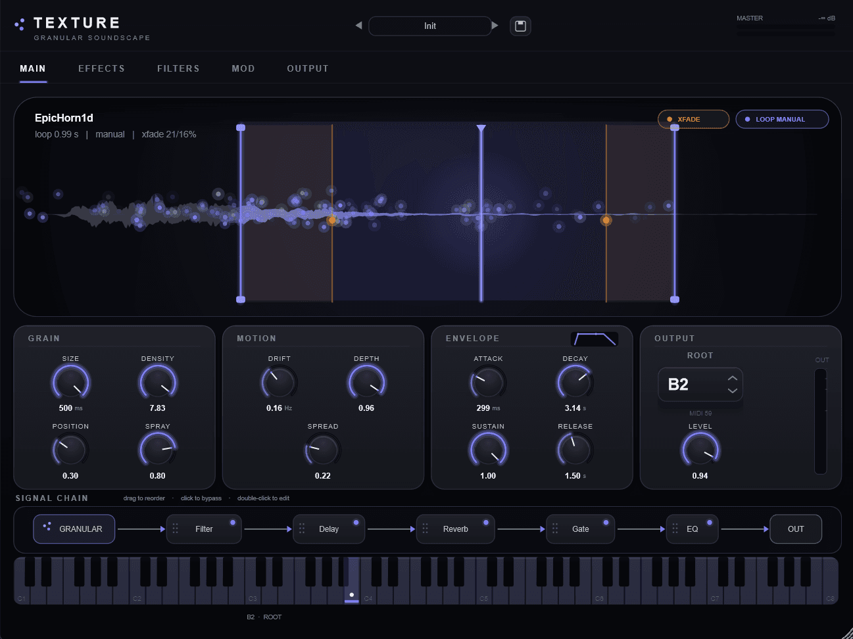This screenshot has height=639, width=853.
Task: Click the previous preset arrow
Action: [358, 26]
